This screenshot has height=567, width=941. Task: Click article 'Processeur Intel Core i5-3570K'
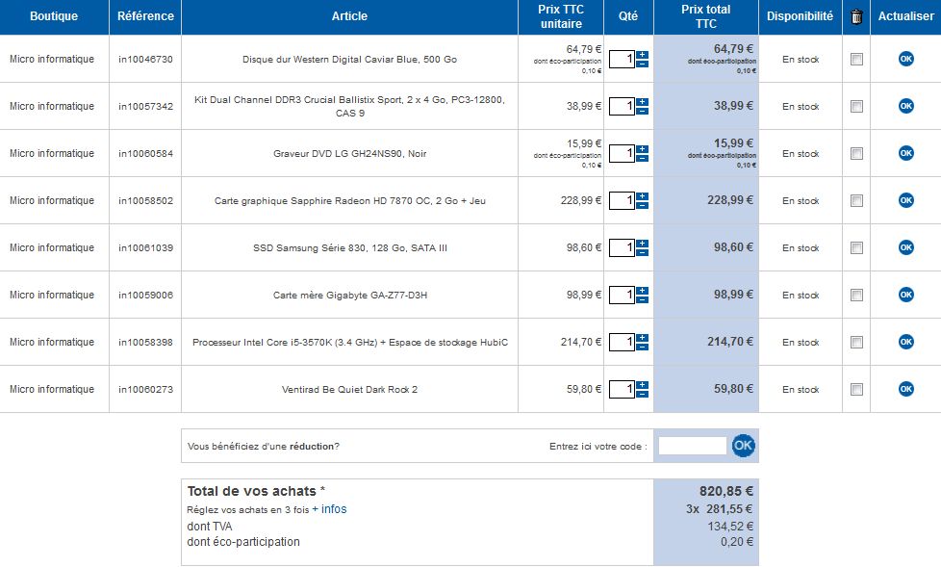[x=350, y=342]
